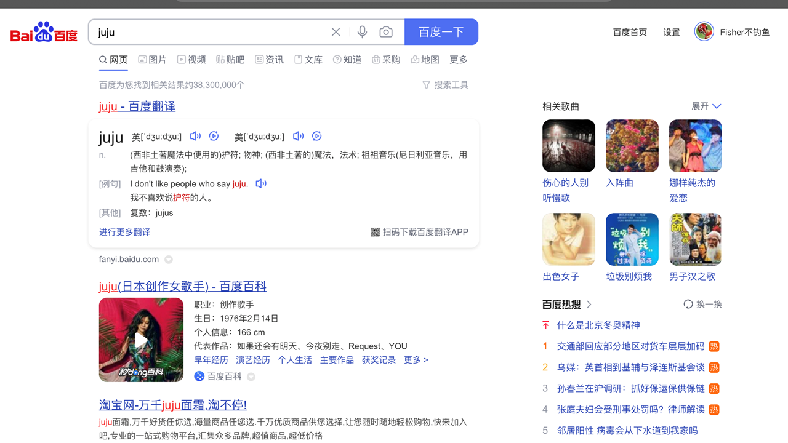Open 设置 in the top bar

coord(672,32)
